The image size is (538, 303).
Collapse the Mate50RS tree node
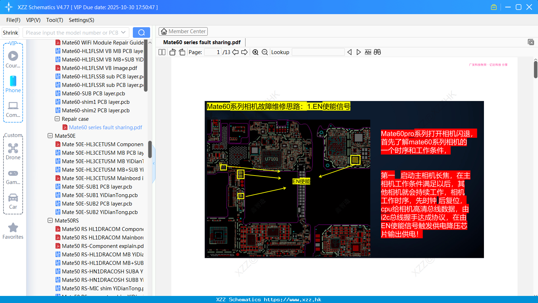pos(50,220)
